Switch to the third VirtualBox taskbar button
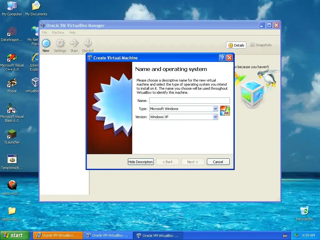This screenshot has height=240, width=320. click(158, 236)
